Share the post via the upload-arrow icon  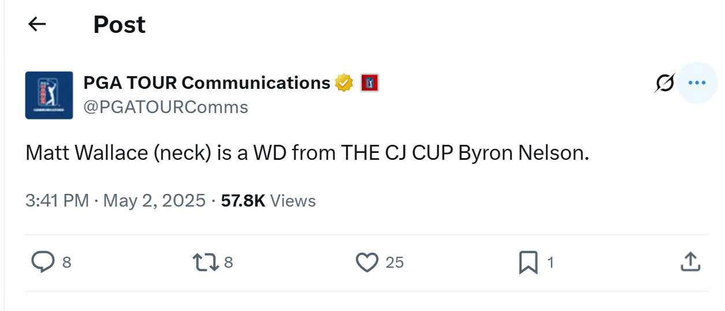click(690, 263)
